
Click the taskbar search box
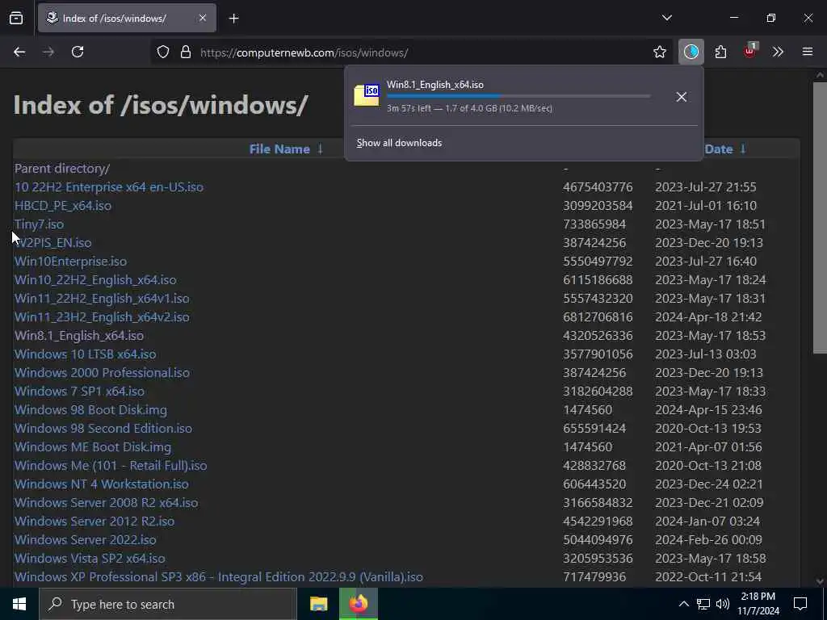[168, 604]
